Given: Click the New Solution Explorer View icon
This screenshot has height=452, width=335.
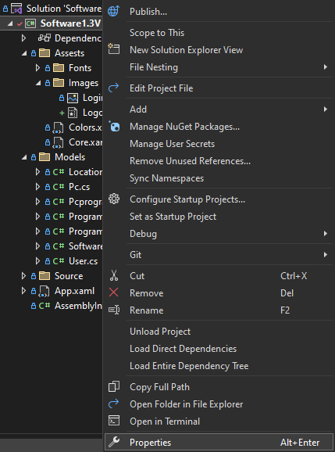Looking at the screenshot, I should 113,48.
